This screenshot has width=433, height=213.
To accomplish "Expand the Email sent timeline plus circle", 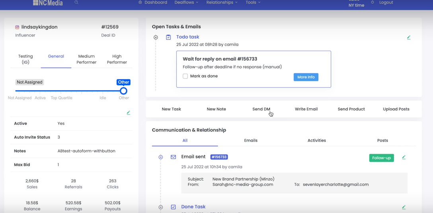I will click(161, 157).
